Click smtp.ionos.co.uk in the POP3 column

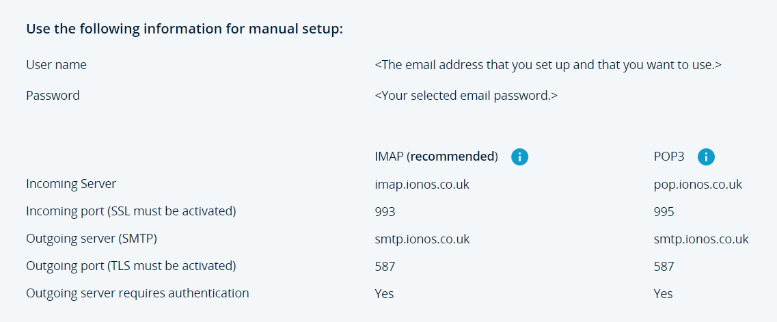(700, 239)
